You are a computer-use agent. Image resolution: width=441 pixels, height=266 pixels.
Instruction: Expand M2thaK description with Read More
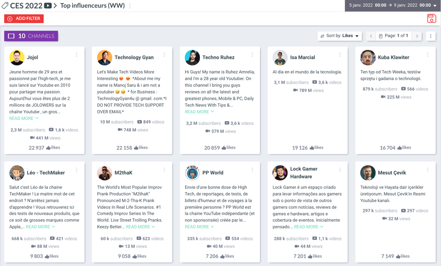(141, 227)
